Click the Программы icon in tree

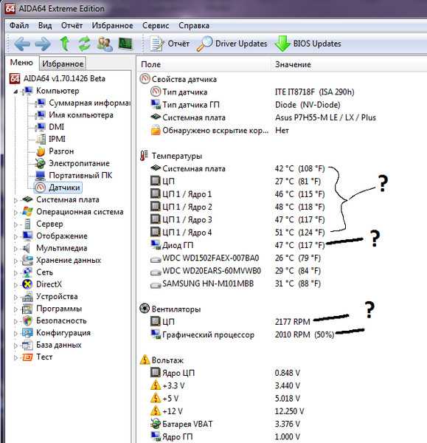pyautogui.click(x=27, y=309)
